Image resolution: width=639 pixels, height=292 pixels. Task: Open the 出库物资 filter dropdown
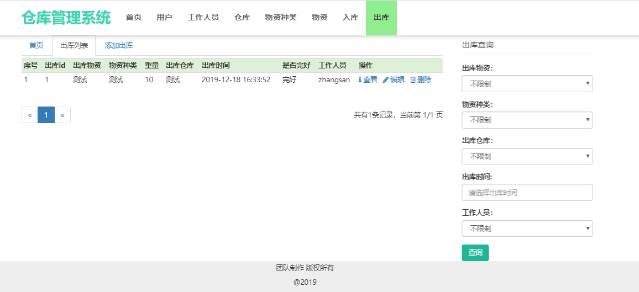point(527,84)
